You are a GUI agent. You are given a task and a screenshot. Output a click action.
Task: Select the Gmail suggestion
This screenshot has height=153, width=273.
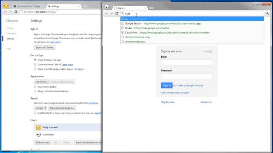click(x=192, y=28)
